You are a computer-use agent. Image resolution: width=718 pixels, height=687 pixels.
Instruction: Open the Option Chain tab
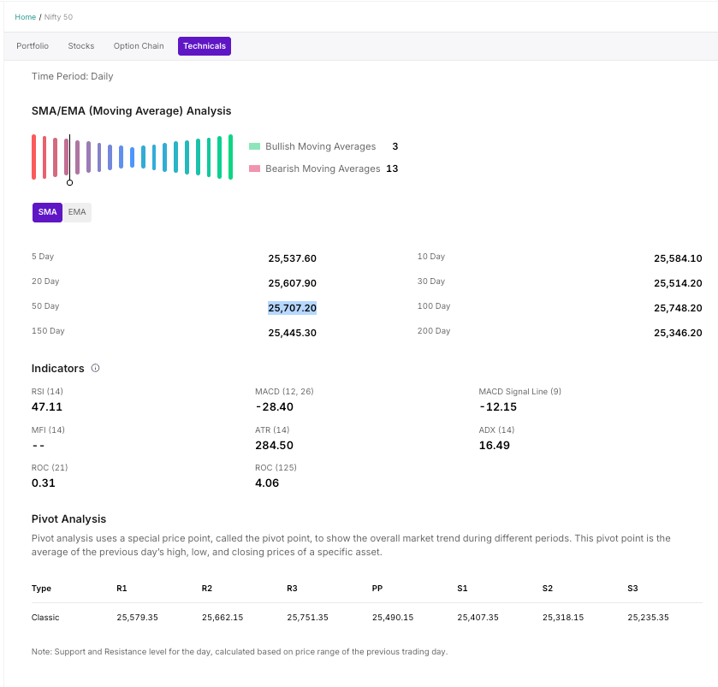(x=139, y=46)
